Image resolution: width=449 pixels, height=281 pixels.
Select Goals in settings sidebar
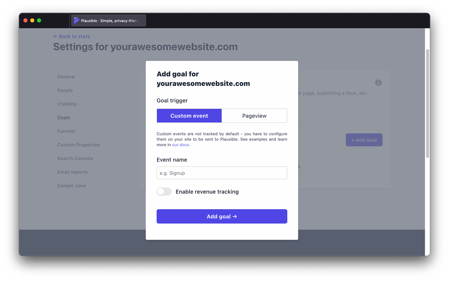tap(64, 118)
